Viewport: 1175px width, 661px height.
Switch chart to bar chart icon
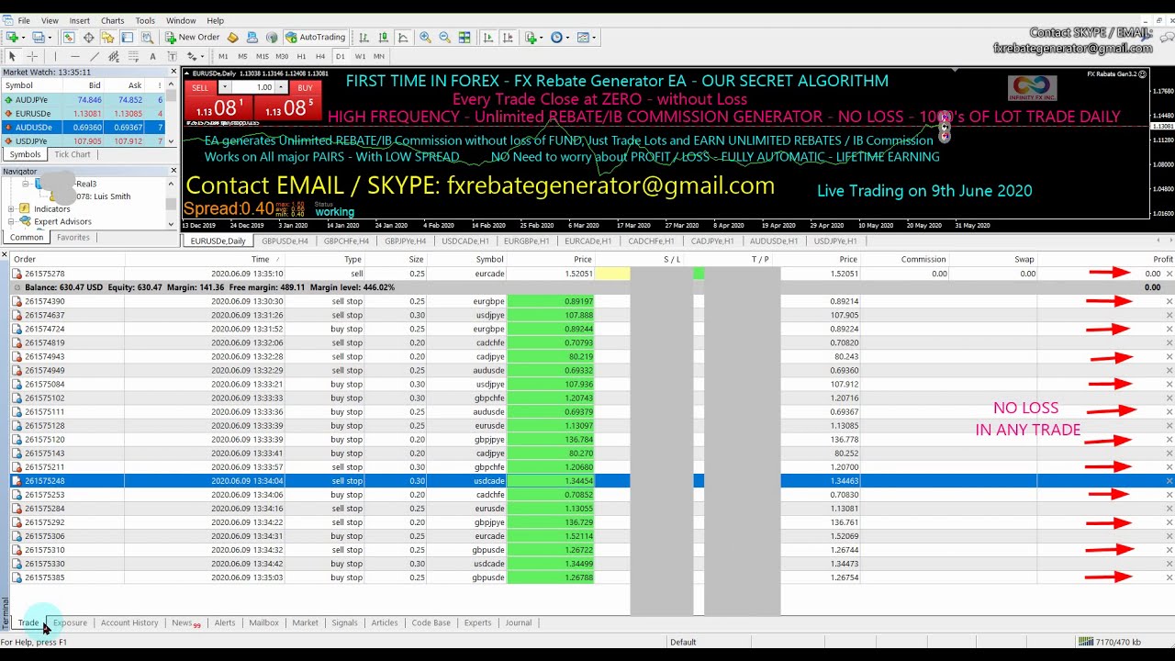point(364,38)
